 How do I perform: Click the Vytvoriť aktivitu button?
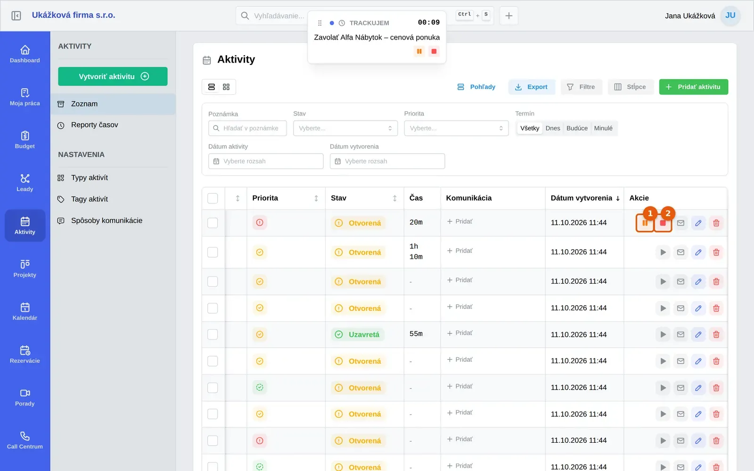(x=113, y=77)
